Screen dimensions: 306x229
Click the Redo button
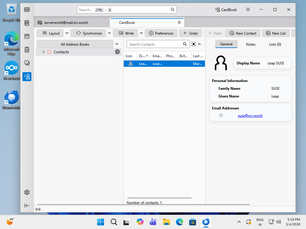point(215,33)
